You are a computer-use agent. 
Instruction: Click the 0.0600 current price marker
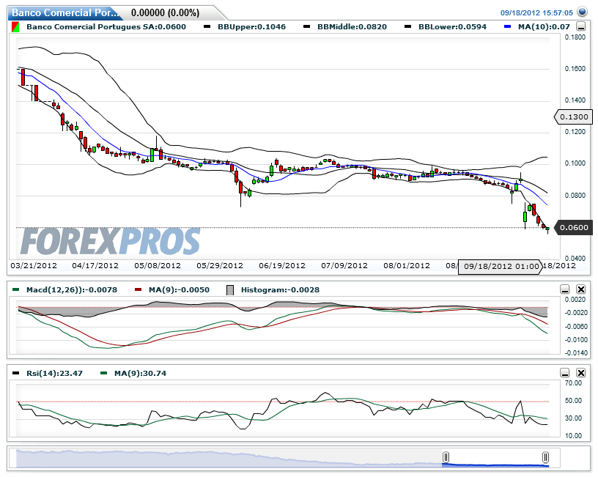click(573, 228)
